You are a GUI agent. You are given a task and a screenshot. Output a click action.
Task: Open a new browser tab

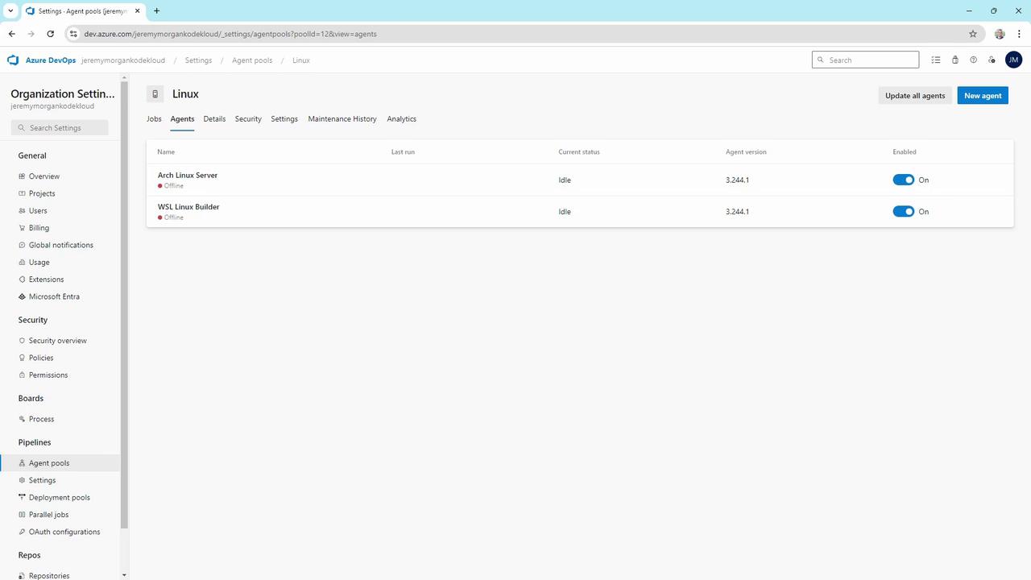156,10
